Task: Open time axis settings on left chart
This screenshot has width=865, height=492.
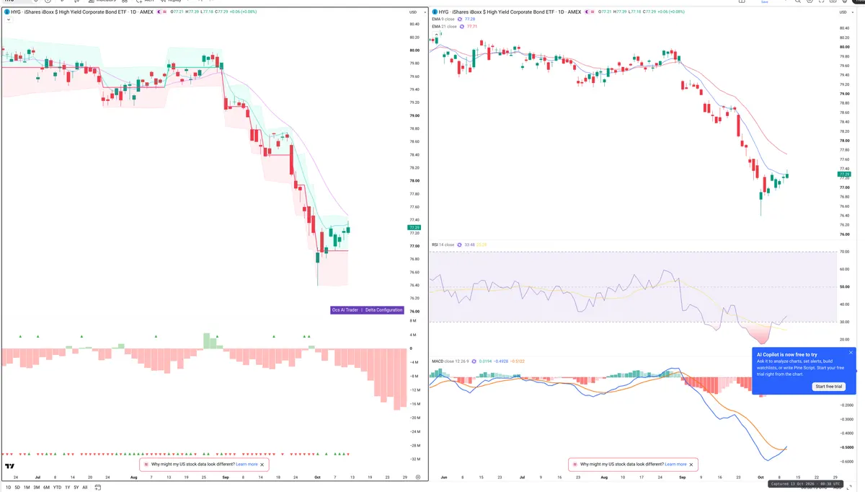Action: click(x=418, y=477)
